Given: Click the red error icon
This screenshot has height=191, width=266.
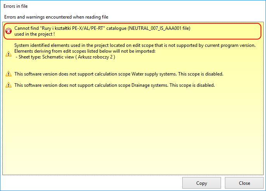Looking at the screenshot, I should tap(9, 31).
